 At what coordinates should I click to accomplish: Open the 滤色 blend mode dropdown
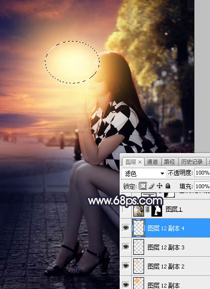pyautogui.click(x=144, y=174)
